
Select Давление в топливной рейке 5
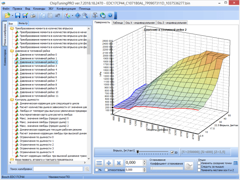(38, 73)
